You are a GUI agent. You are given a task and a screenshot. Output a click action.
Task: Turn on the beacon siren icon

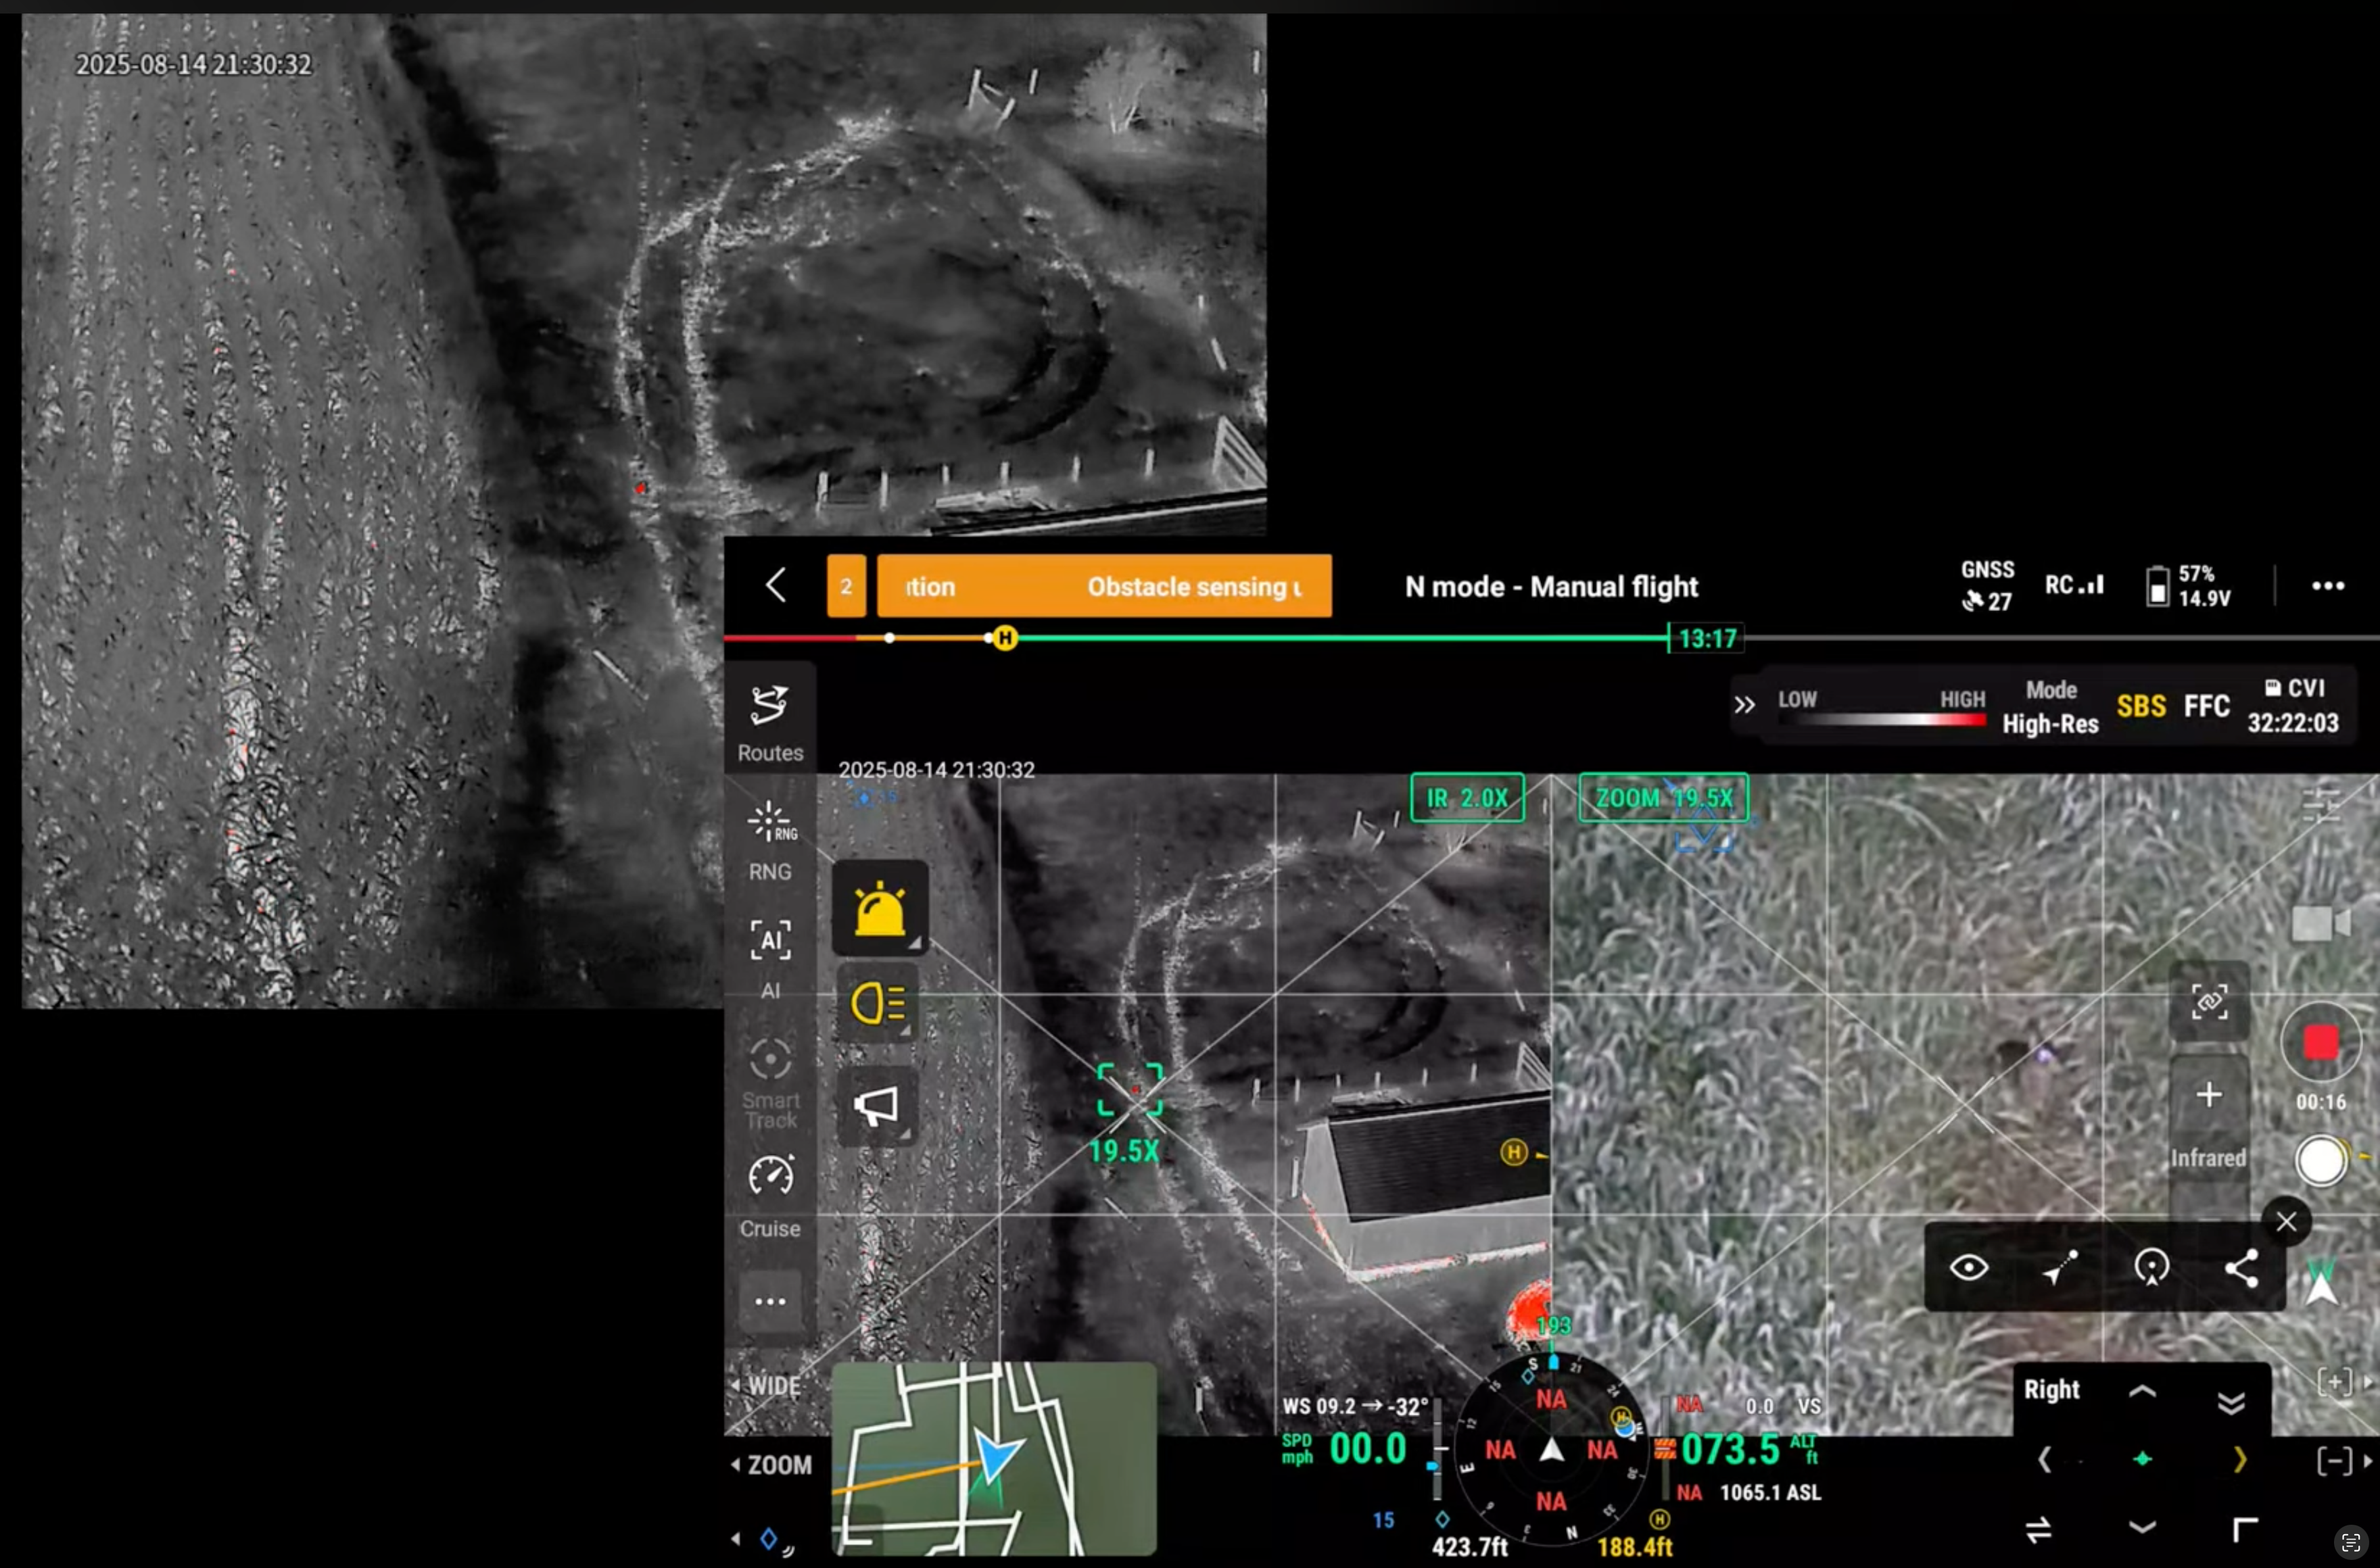(x=880, y=908)
